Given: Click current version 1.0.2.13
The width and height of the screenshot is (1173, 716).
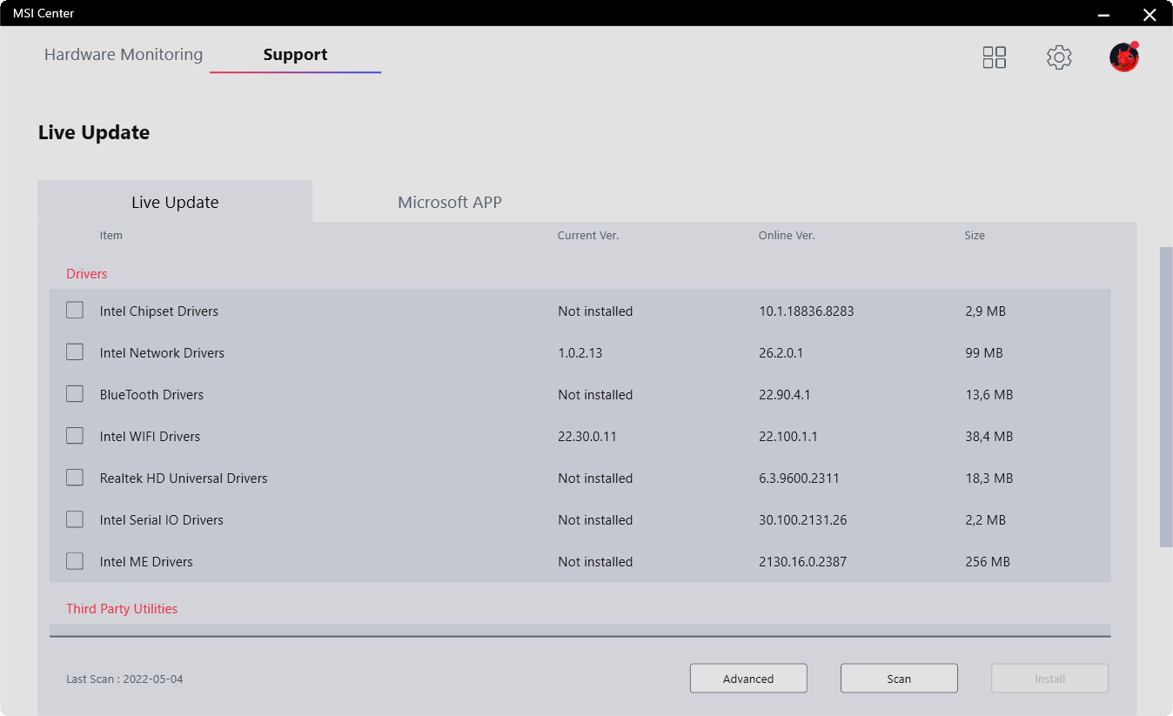Looking at the screenshot, I should pyautogui.click(x=580, y=353).
